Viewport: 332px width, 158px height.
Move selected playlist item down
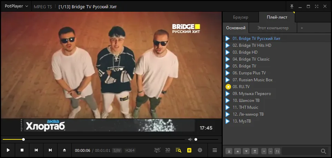point(246,151)
